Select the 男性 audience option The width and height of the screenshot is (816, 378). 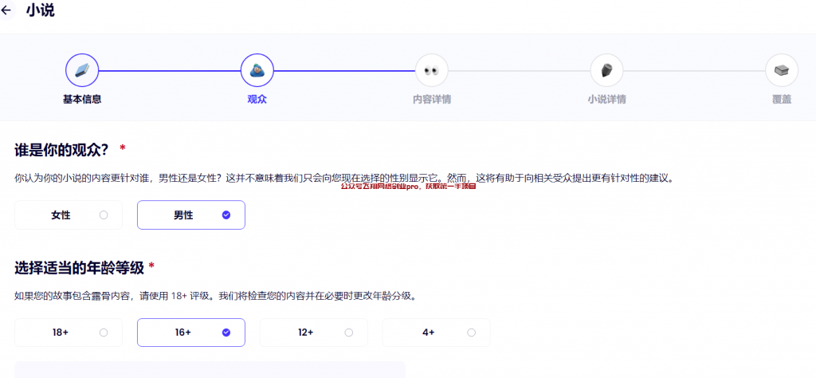coord(191,215)
